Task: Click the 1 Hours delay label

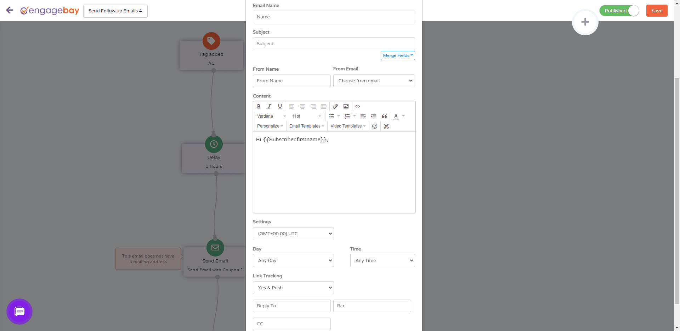Action: click(x=214, y=166)
